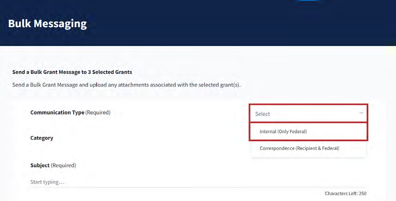
Task: Click the 'Select' placeholder text
Action: pos(262,114)
